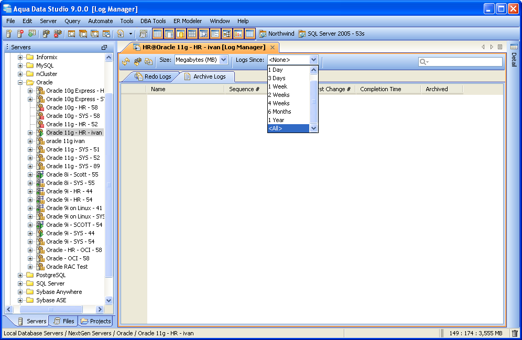Select Oracle RAC Test server

[67, 267]
